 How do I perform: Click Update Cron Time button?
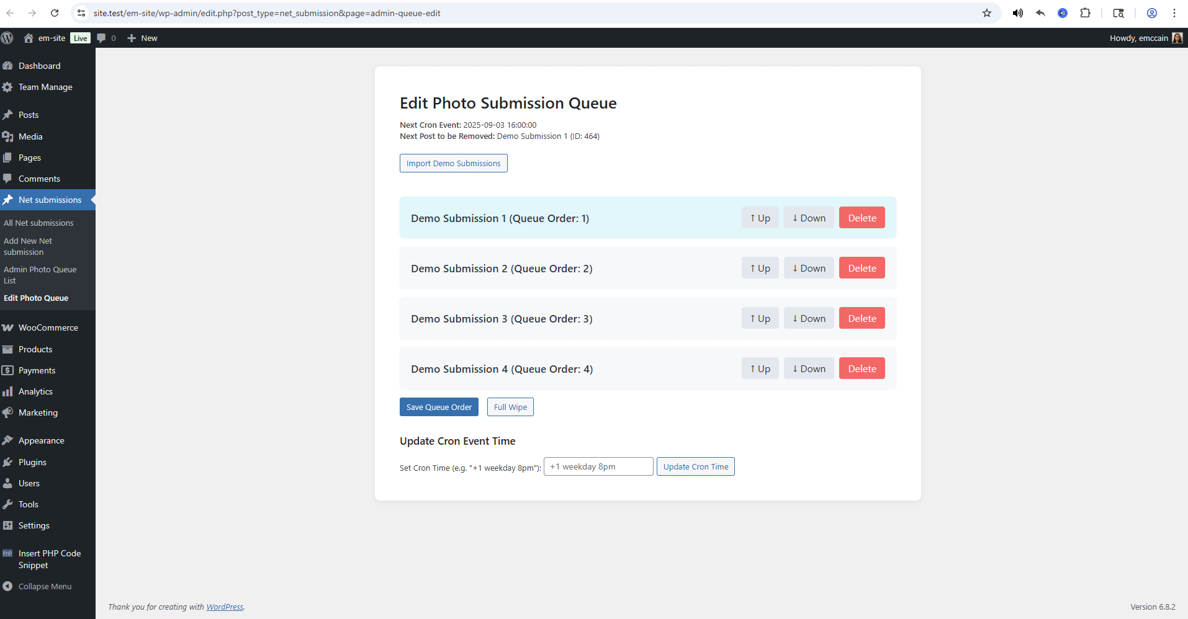point(696,466)
